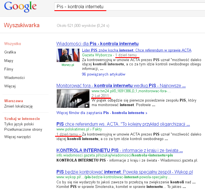Screen dimensions: 205x193
Task: Click the info.wiadomosci.gazeta.pl URL text
Action: 115,155
